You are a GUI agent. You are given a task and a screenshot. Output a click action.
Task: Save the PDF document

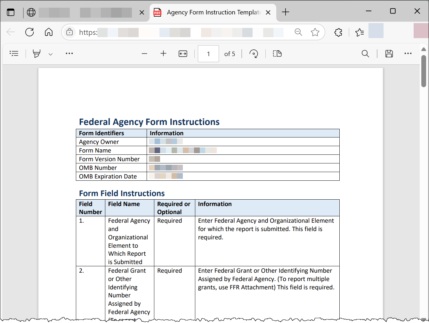(389, 54)
